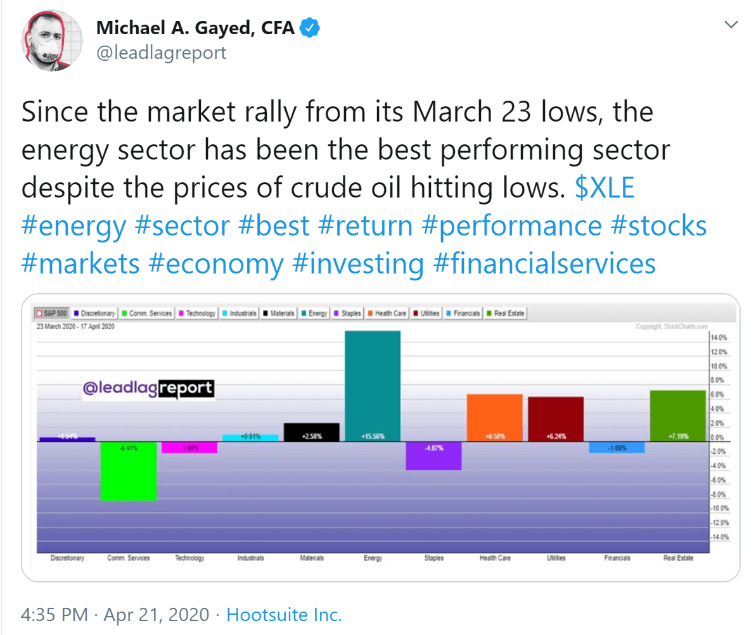Open the @leadlagreport handle

(161, 53)
